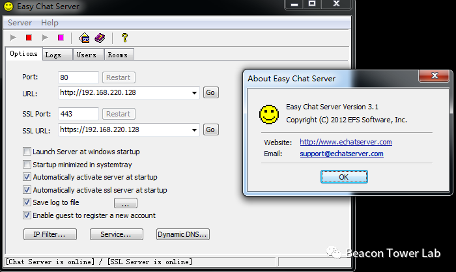Open the Help menu
456x272 pixels.
point(50,23)
